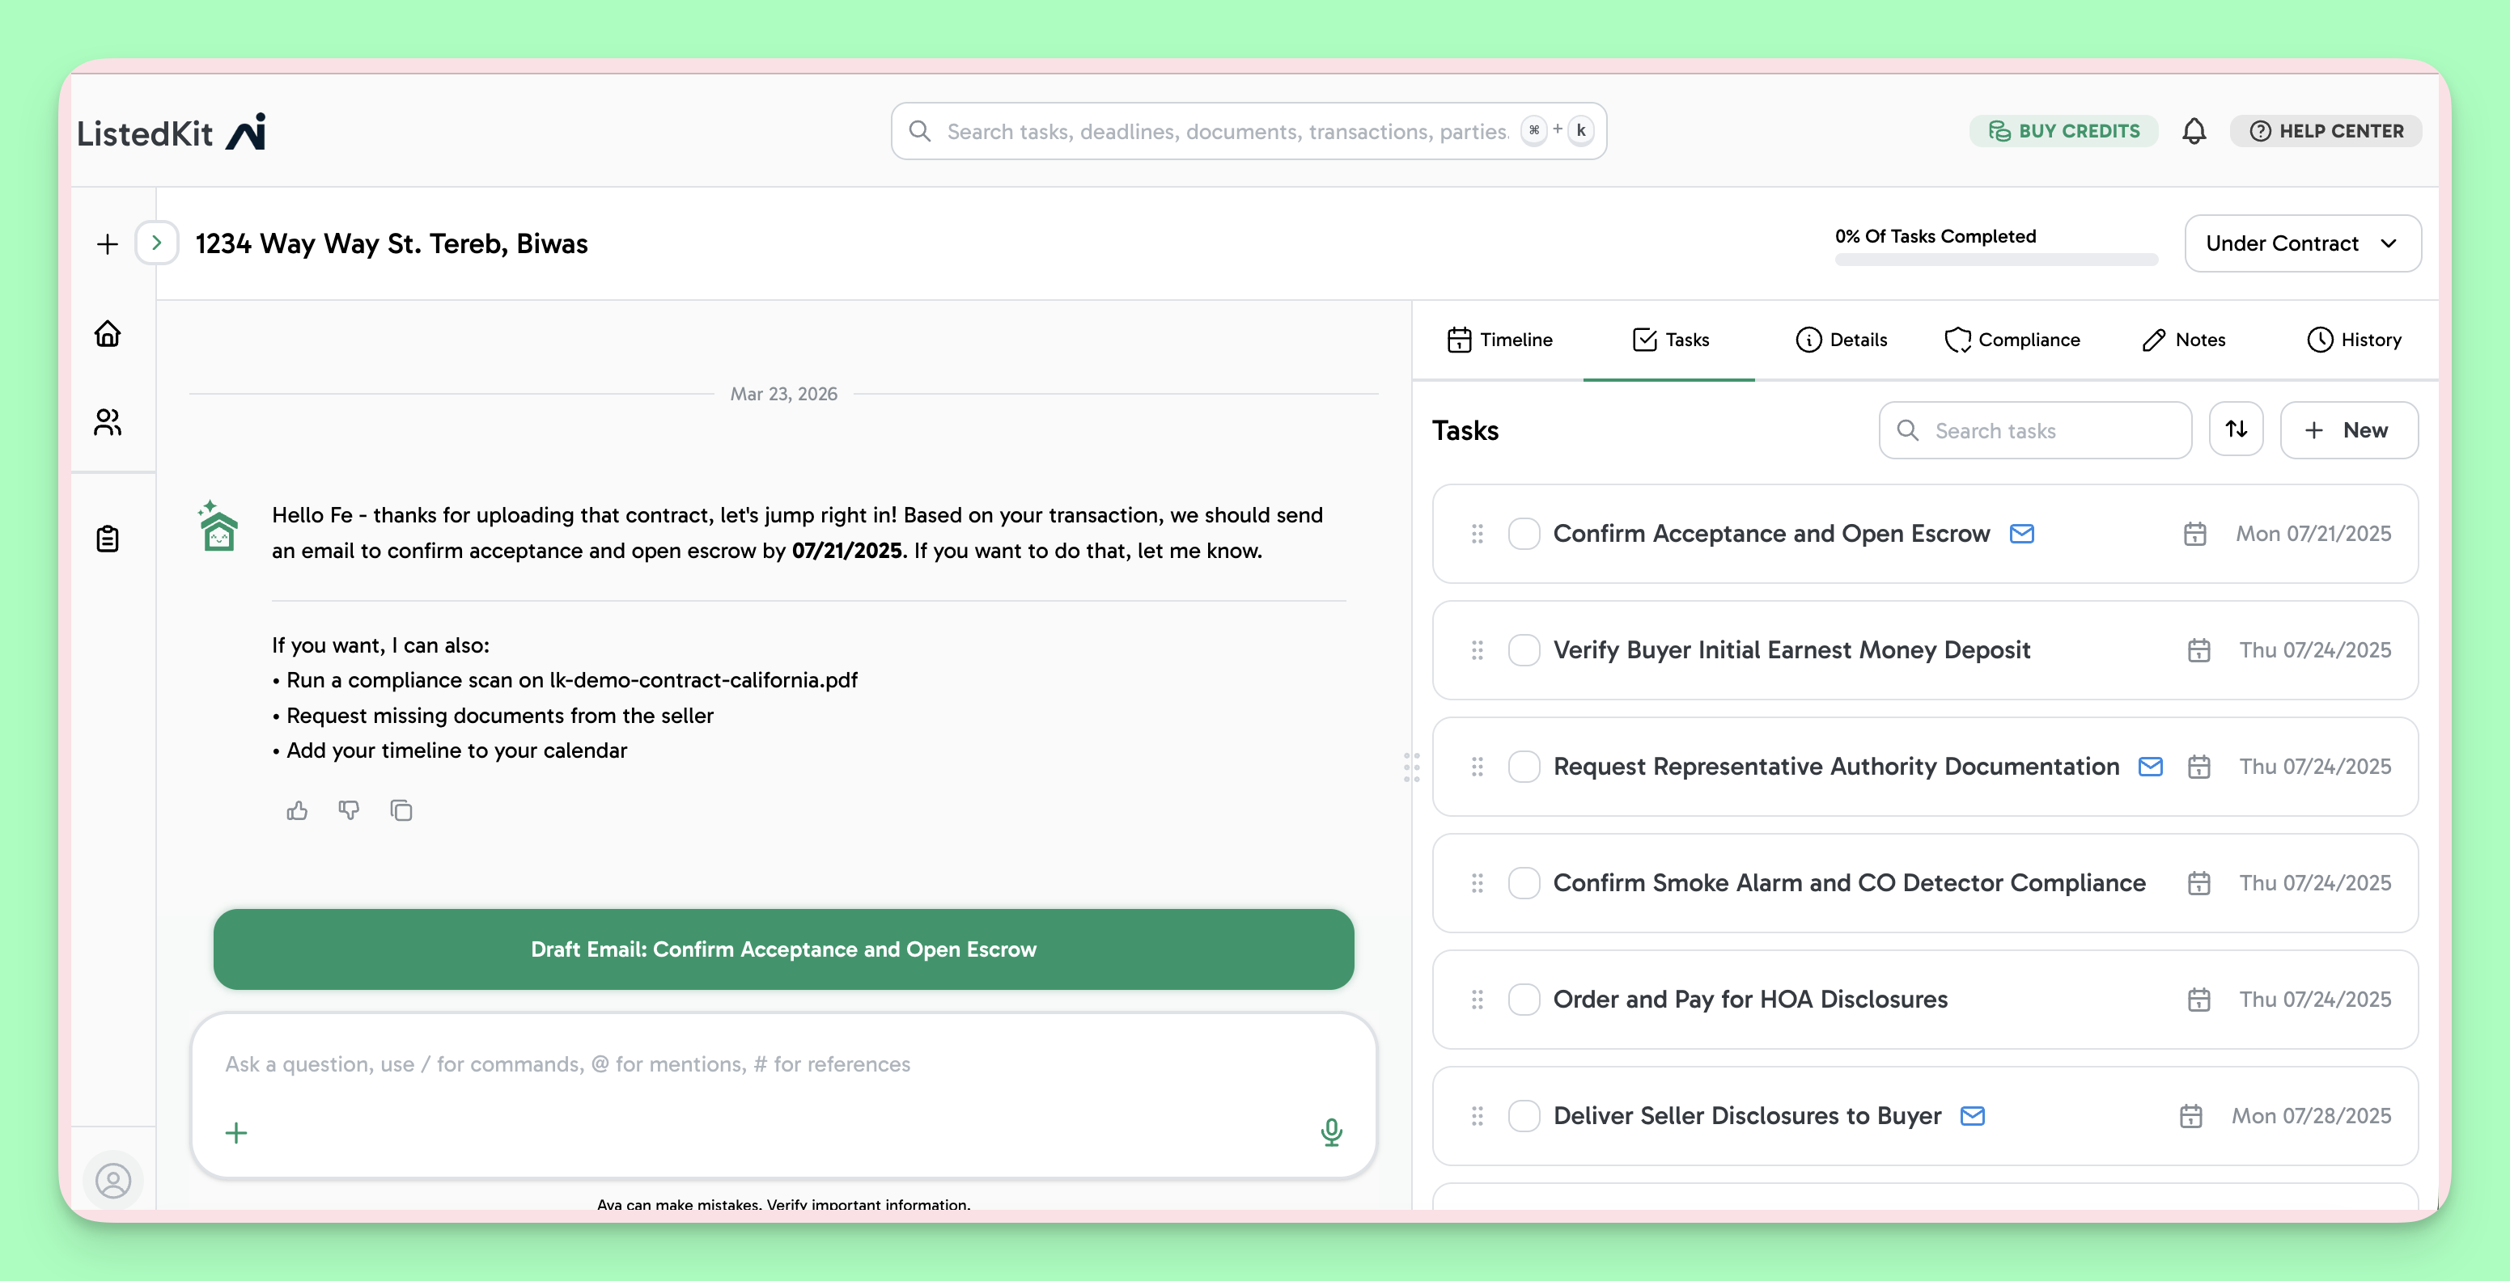The height and width of the screenshot is (1281, 2510).
Task: Open the Under Contract status dropdown
Action: click(x=2301, y=243)
